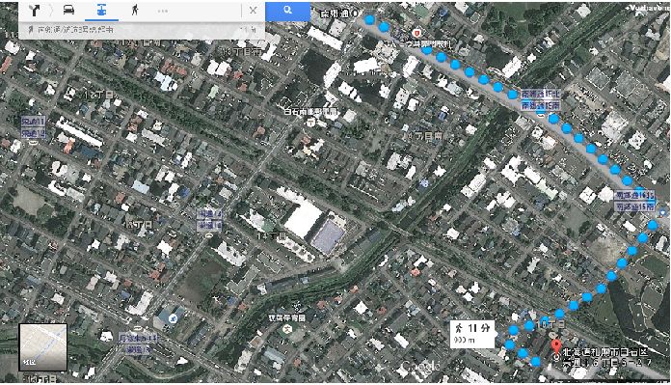
Task: Select walking mode pedestrian icon
Action: [x=135, y=10]
